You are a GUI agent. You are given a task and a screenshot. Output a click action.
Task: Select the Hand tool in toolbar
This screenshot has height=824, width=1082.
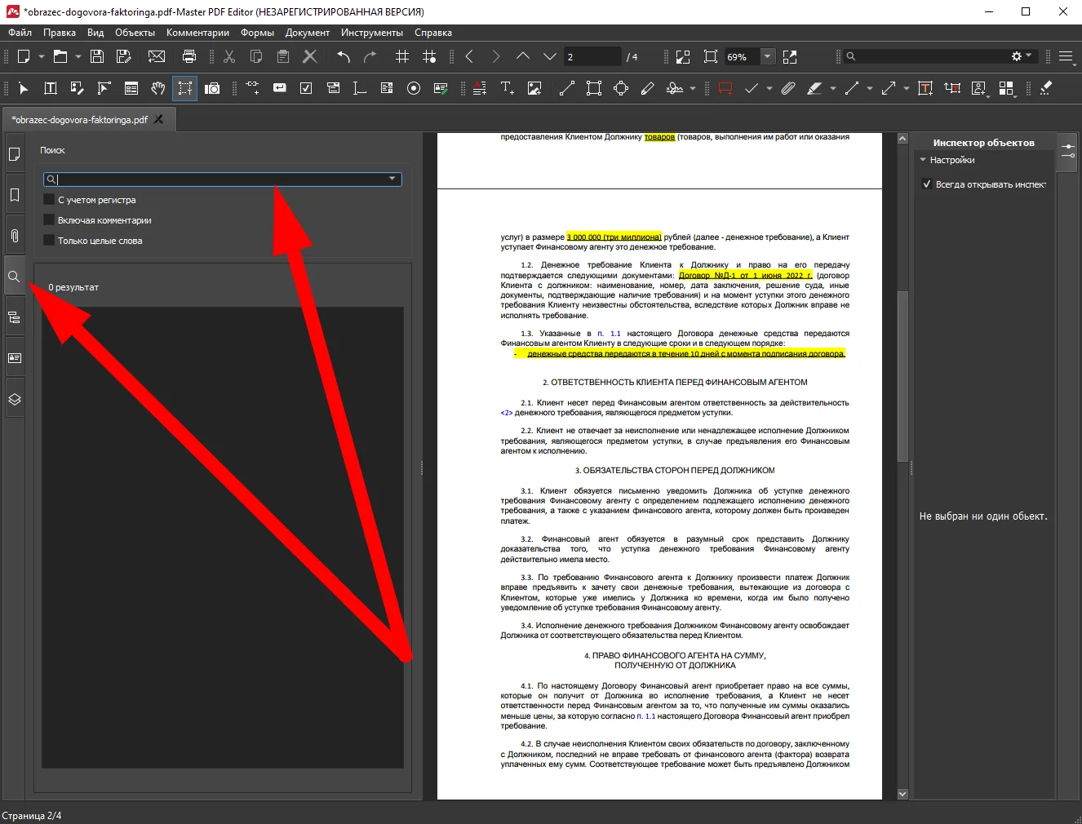[158, 88]
